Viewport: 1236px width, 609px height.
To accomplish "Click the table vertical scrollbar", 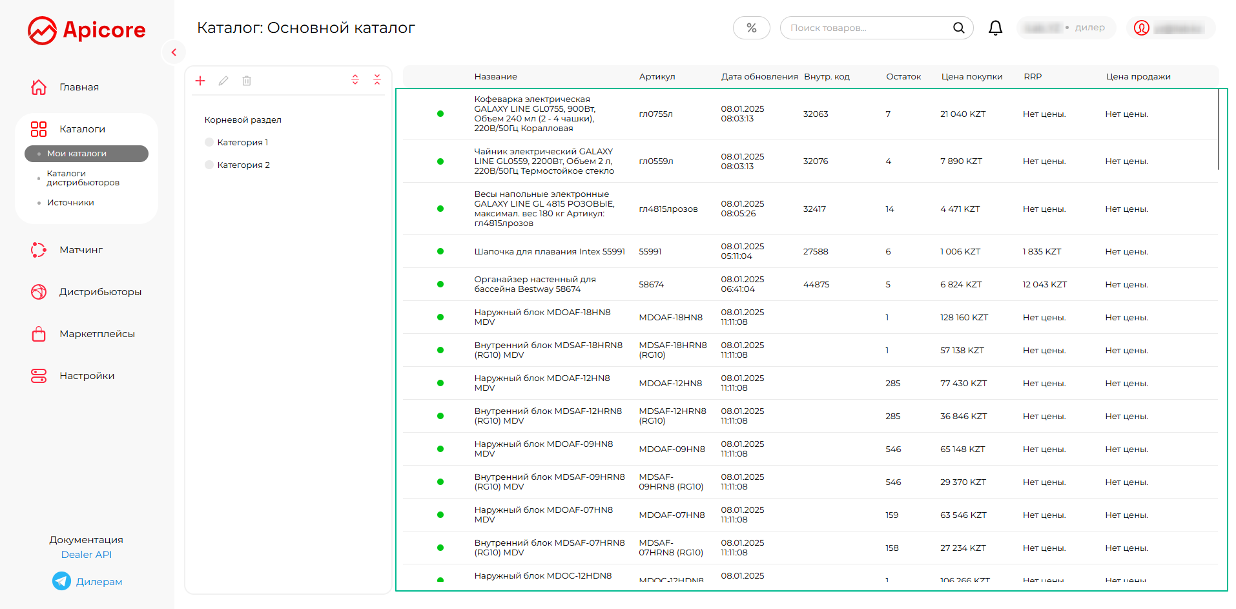I will point(1219,129).
